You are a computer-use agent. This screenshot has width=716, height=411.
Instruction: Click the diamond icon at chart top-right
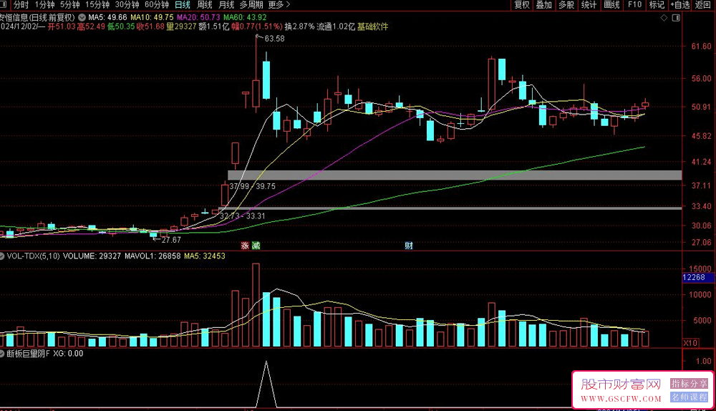[x=664, y=17]
